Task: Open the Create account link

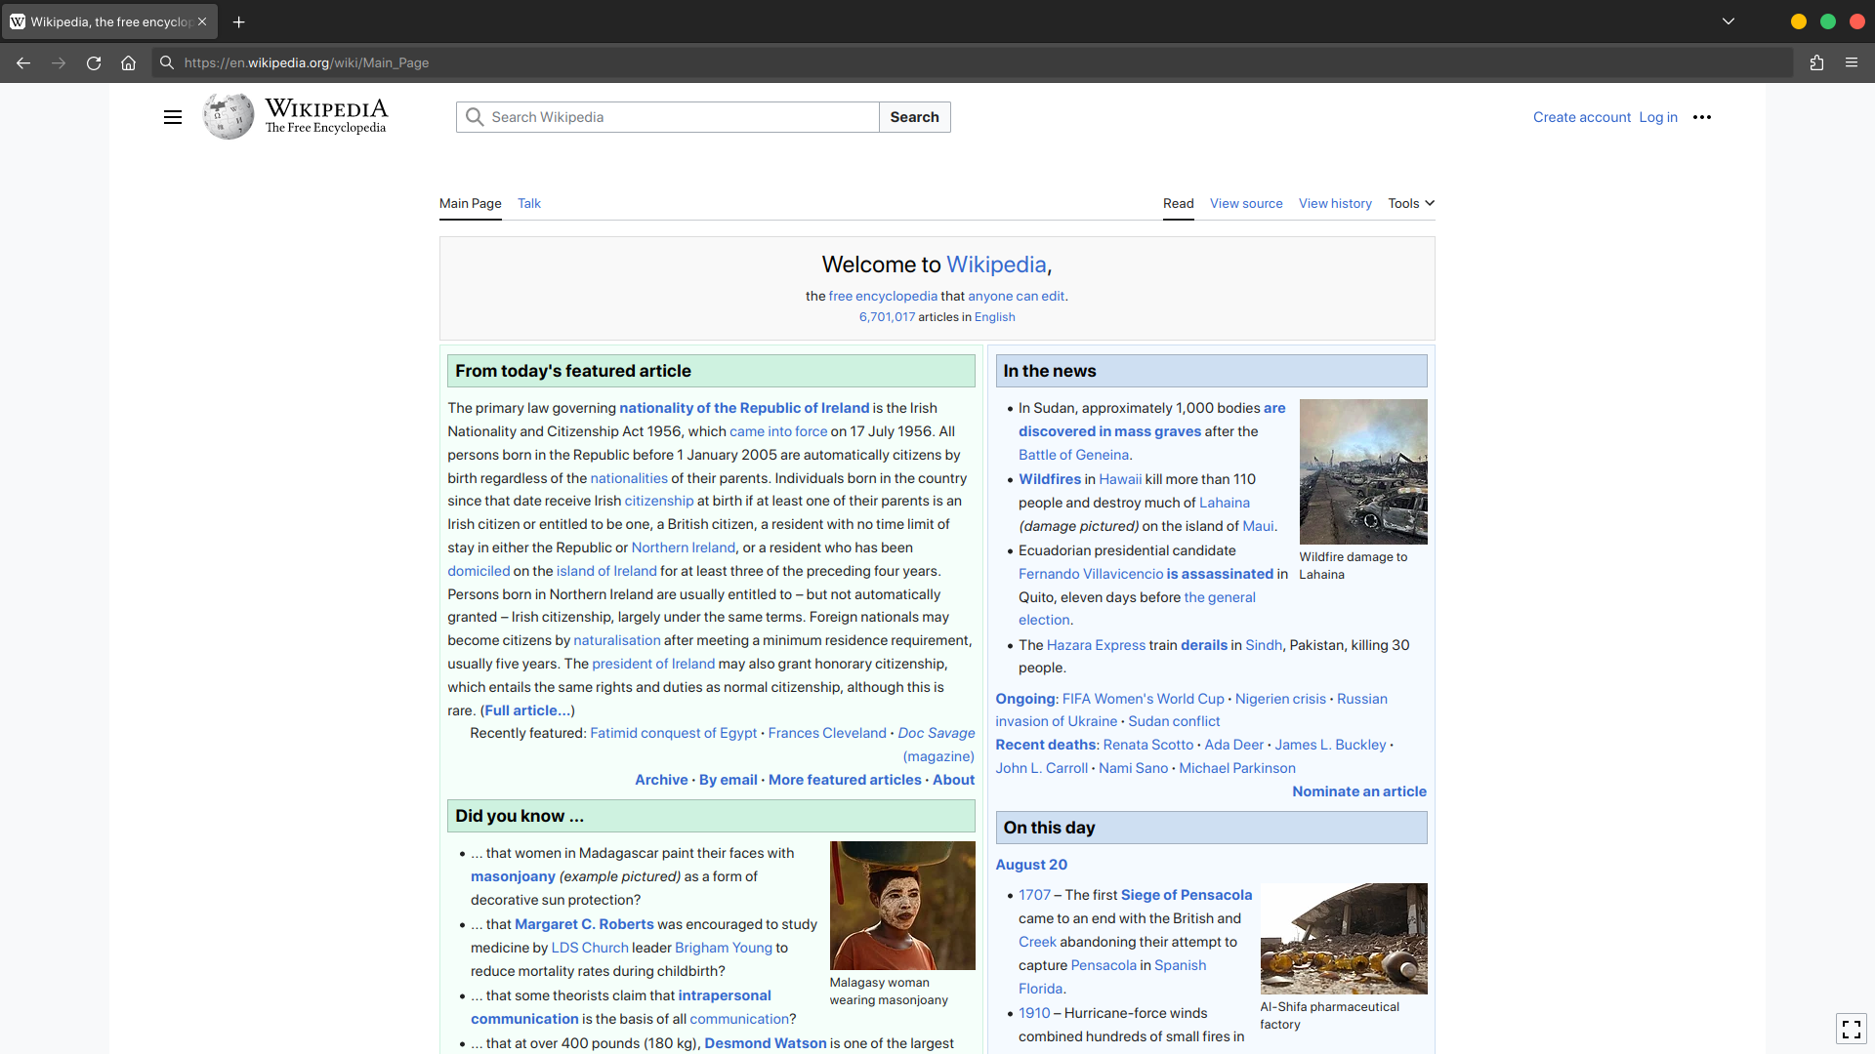Action: (x=1581, y=117)
